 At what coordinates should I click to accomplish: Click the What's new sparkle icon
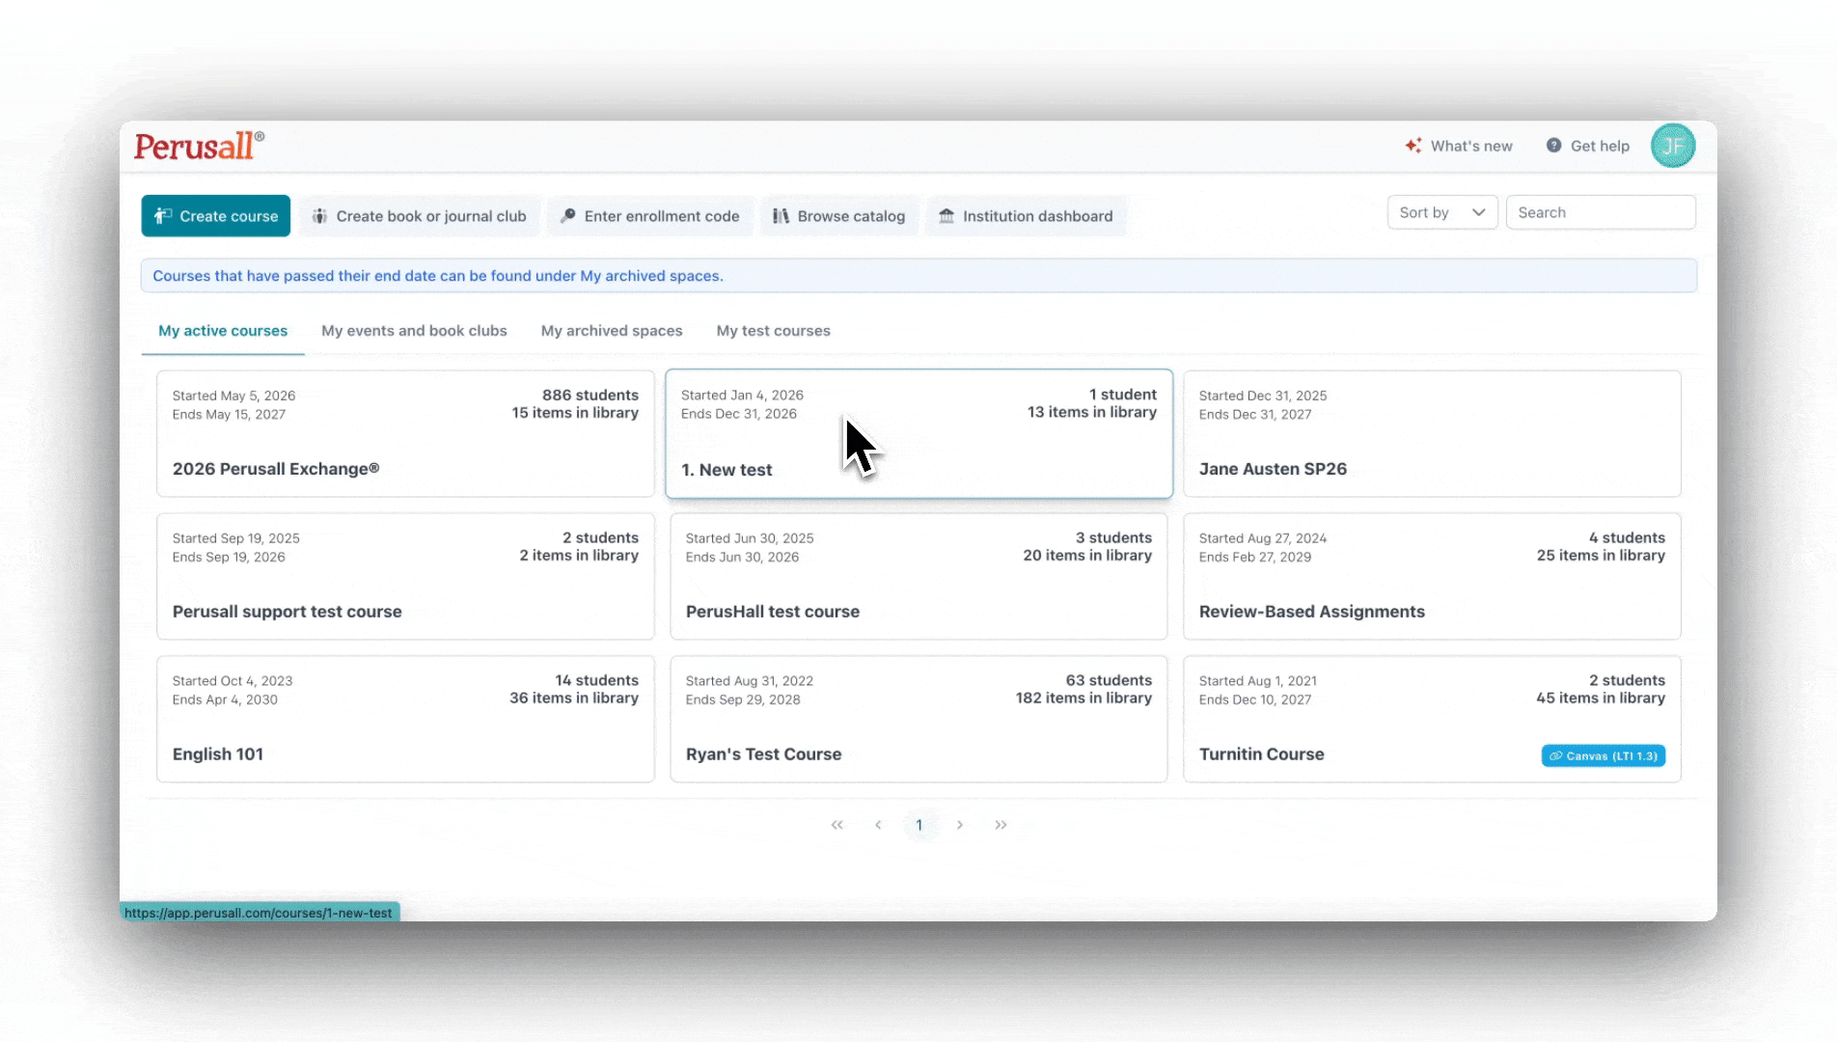[1413, 146]
